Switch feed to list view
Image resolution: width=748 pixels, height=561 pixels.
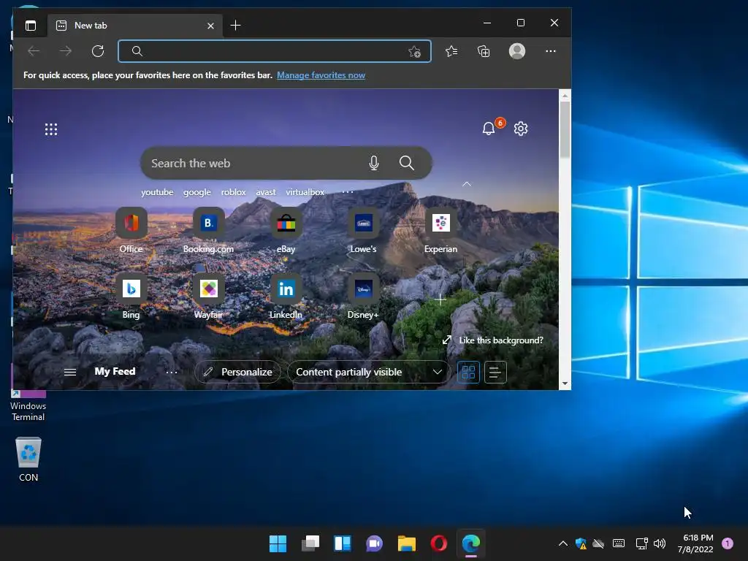[495, 372]
